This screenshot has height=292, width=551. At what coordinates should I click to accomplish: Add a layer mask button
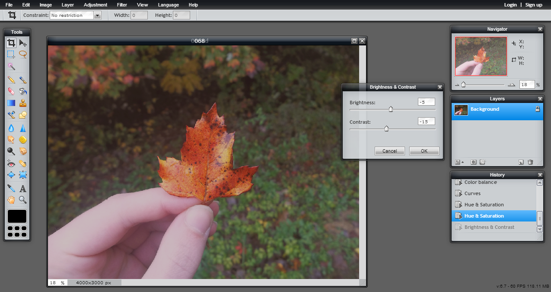point(474,162)
